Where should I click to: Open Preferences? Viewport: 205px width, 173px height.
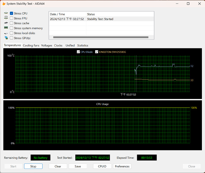pos(122,166)
